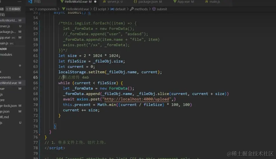
Task: Select the script breadcrumb
Action: (102, 9)
